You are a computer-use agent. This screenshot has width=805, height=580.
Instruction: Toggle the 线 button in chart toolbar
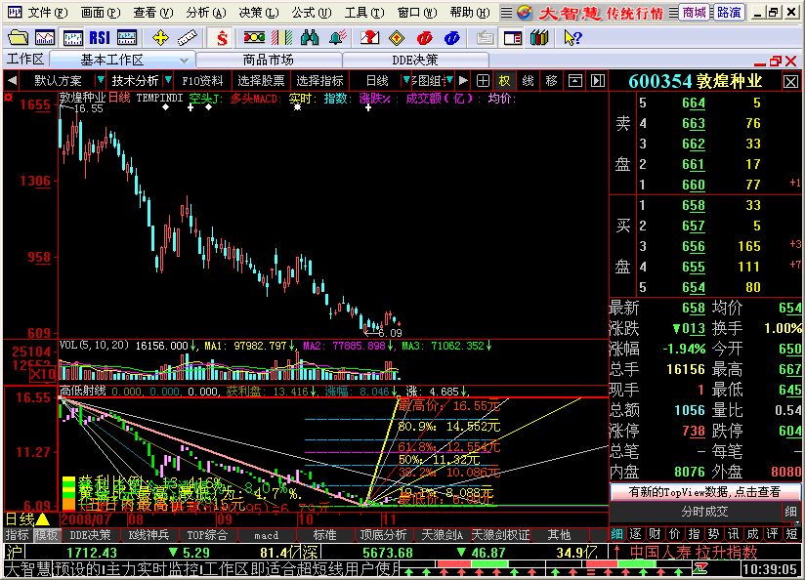[x=528, y=81]
